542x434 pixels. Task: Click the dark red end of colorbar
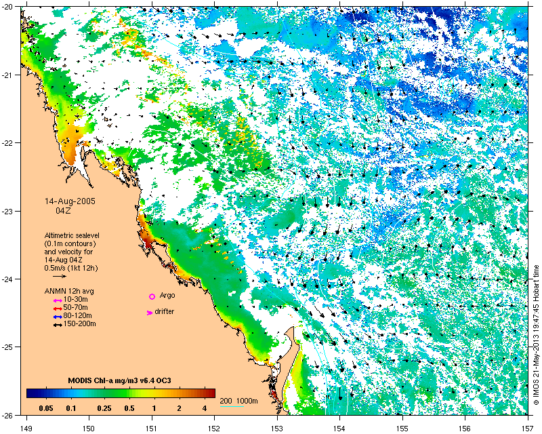pos(211,393)
